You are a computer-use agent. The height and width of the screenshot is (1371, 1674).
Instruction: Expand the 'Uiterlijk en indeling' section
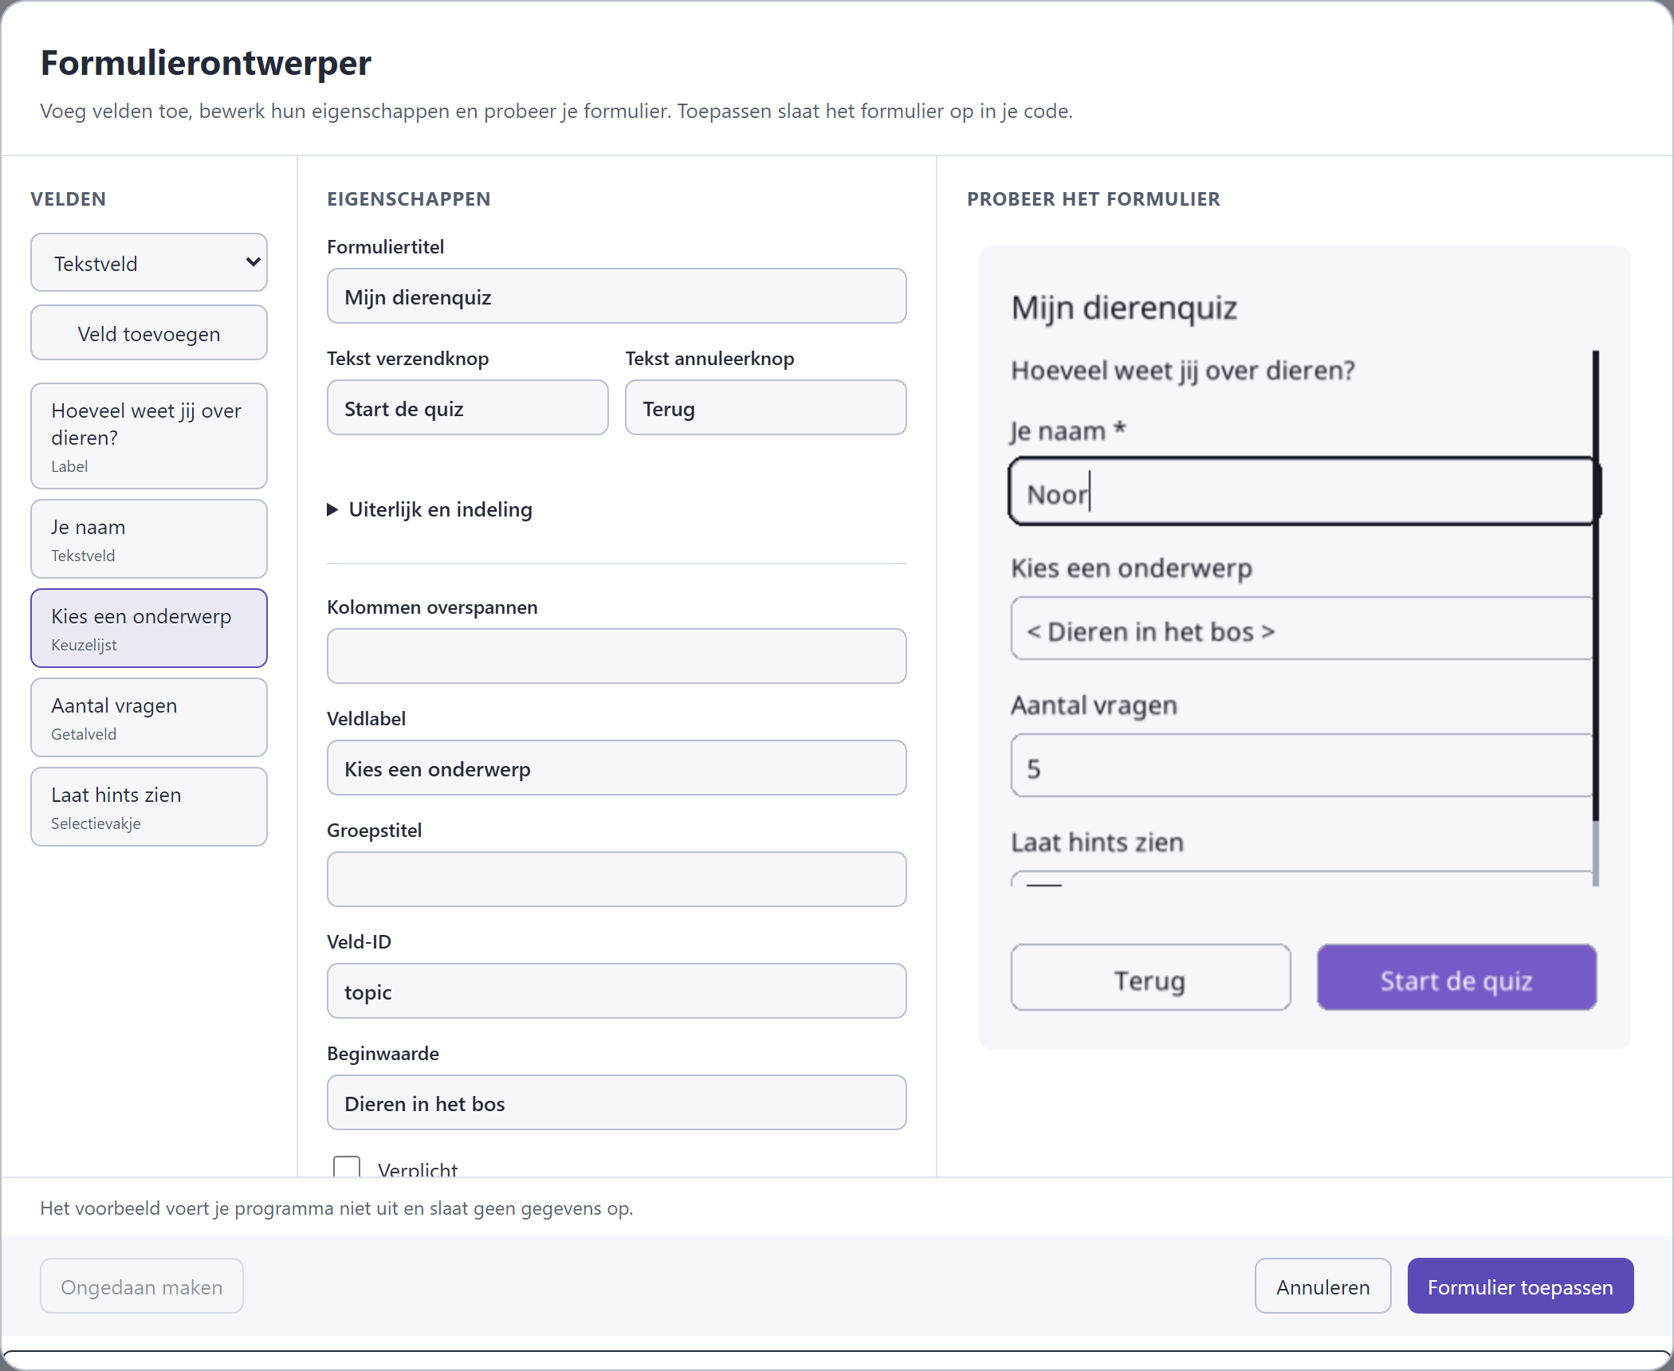coord(430,509)
